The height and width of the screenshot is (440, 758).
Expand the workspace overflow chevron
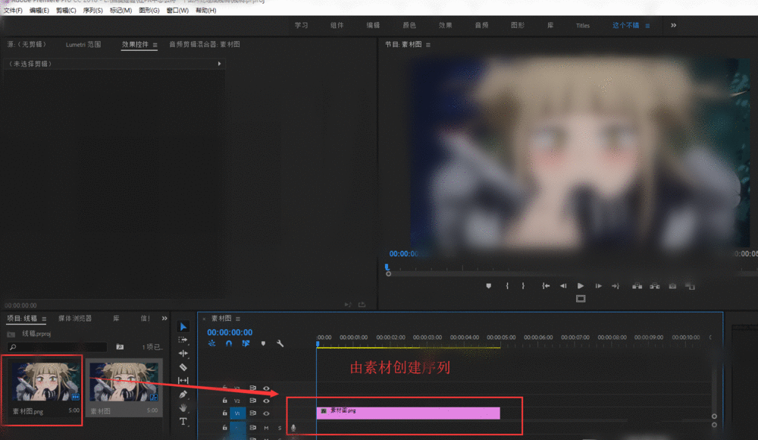point(673,25)
